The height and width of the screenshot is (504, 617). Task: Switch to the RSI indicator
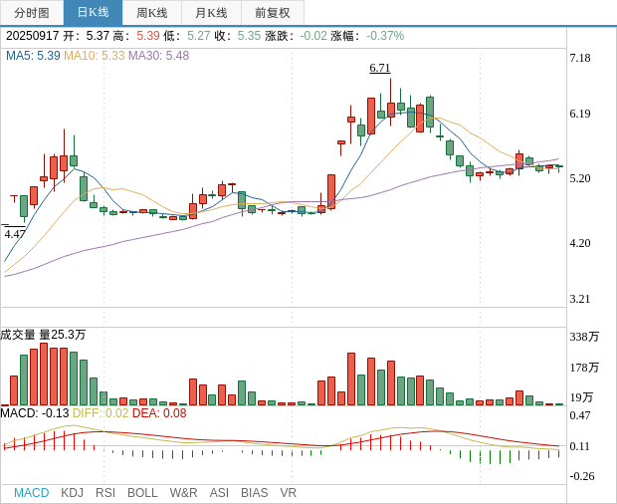(x=105, y=493)
